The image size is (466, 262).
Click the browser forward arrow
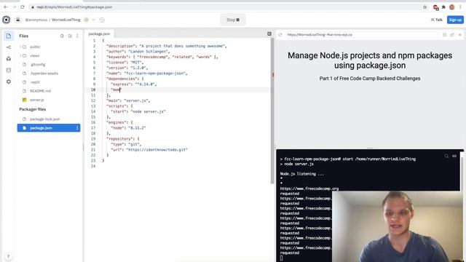tap(14, 7)
